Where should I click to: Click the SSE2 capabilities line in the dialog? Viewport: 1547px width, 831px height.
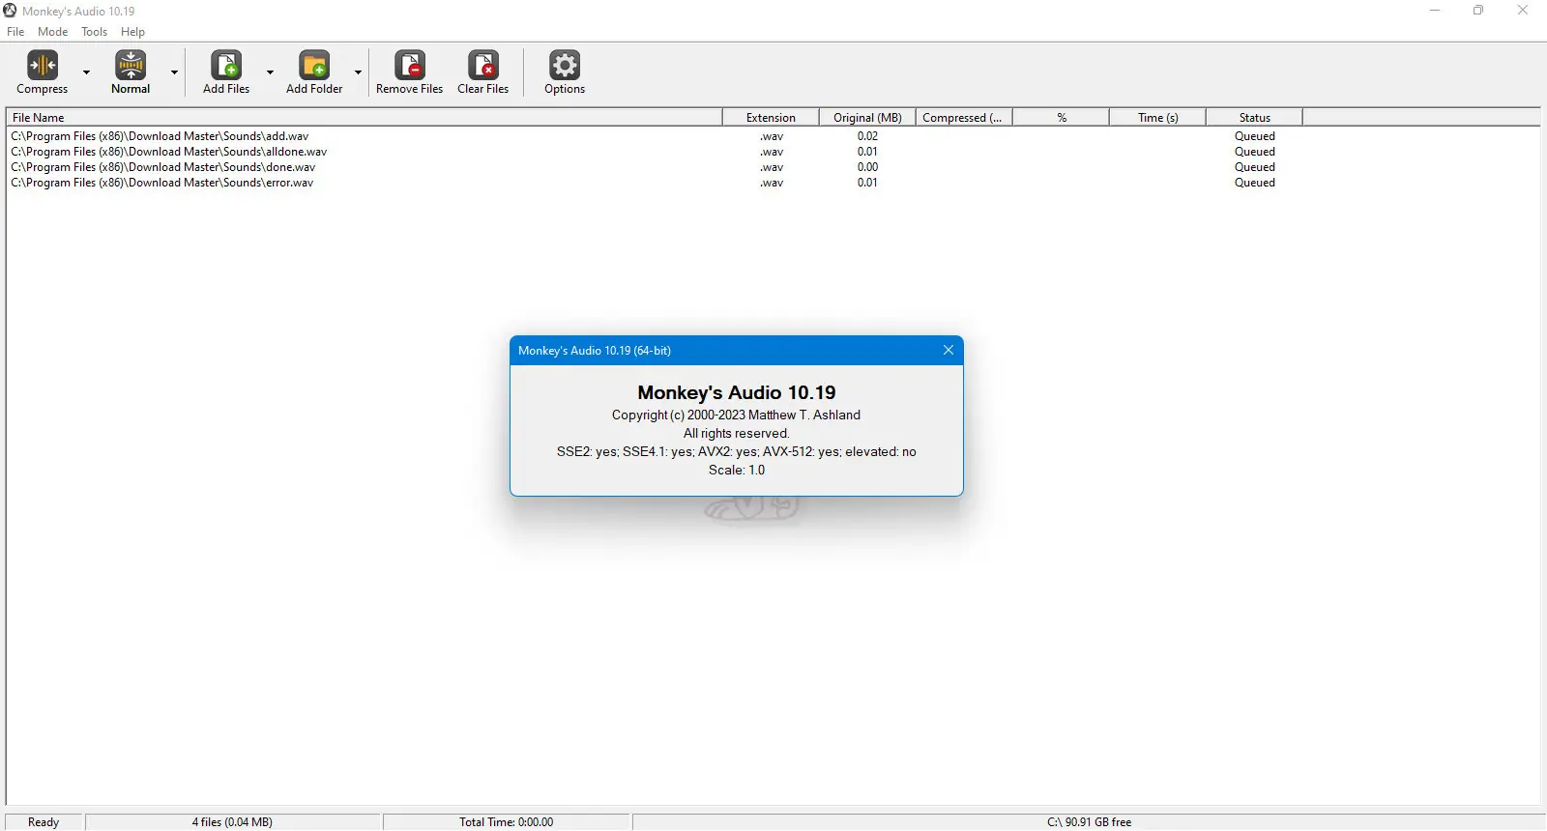[x=737, y=451]
